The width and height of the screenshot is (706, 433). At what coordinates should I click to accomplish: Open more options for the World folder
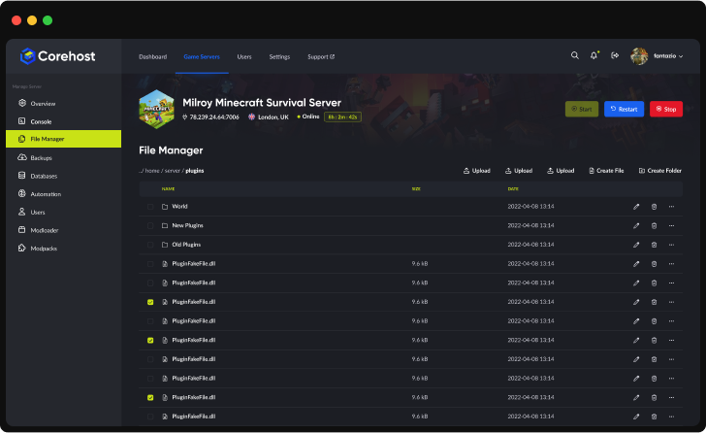point(671,207)
